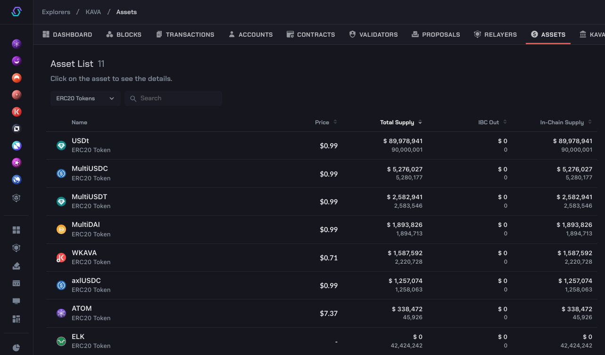The width and height of the screenshot is (605, 355).
Task: Select the teal-blue gradient chain icon in sidebar
Action: click(17, 145)
